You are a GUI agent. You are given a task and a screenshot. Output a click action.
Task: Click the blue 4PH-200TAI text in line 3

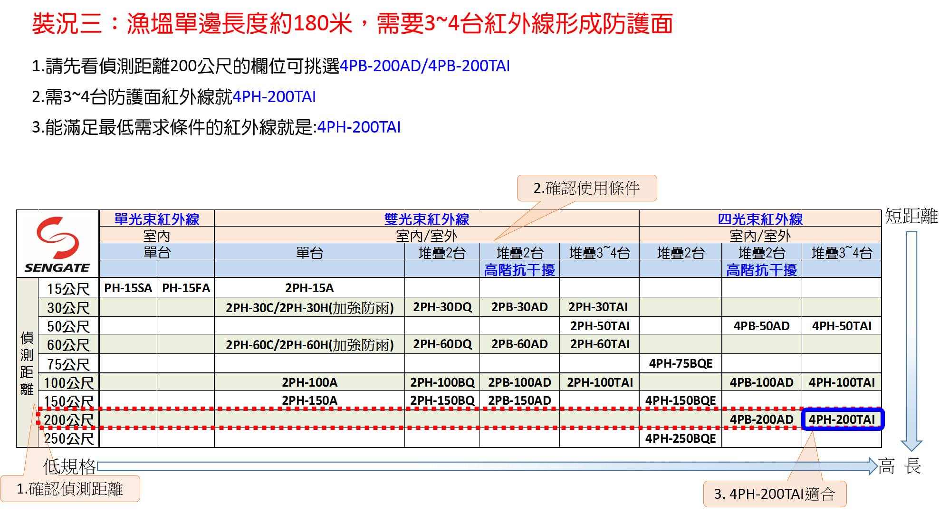[358, 127]
